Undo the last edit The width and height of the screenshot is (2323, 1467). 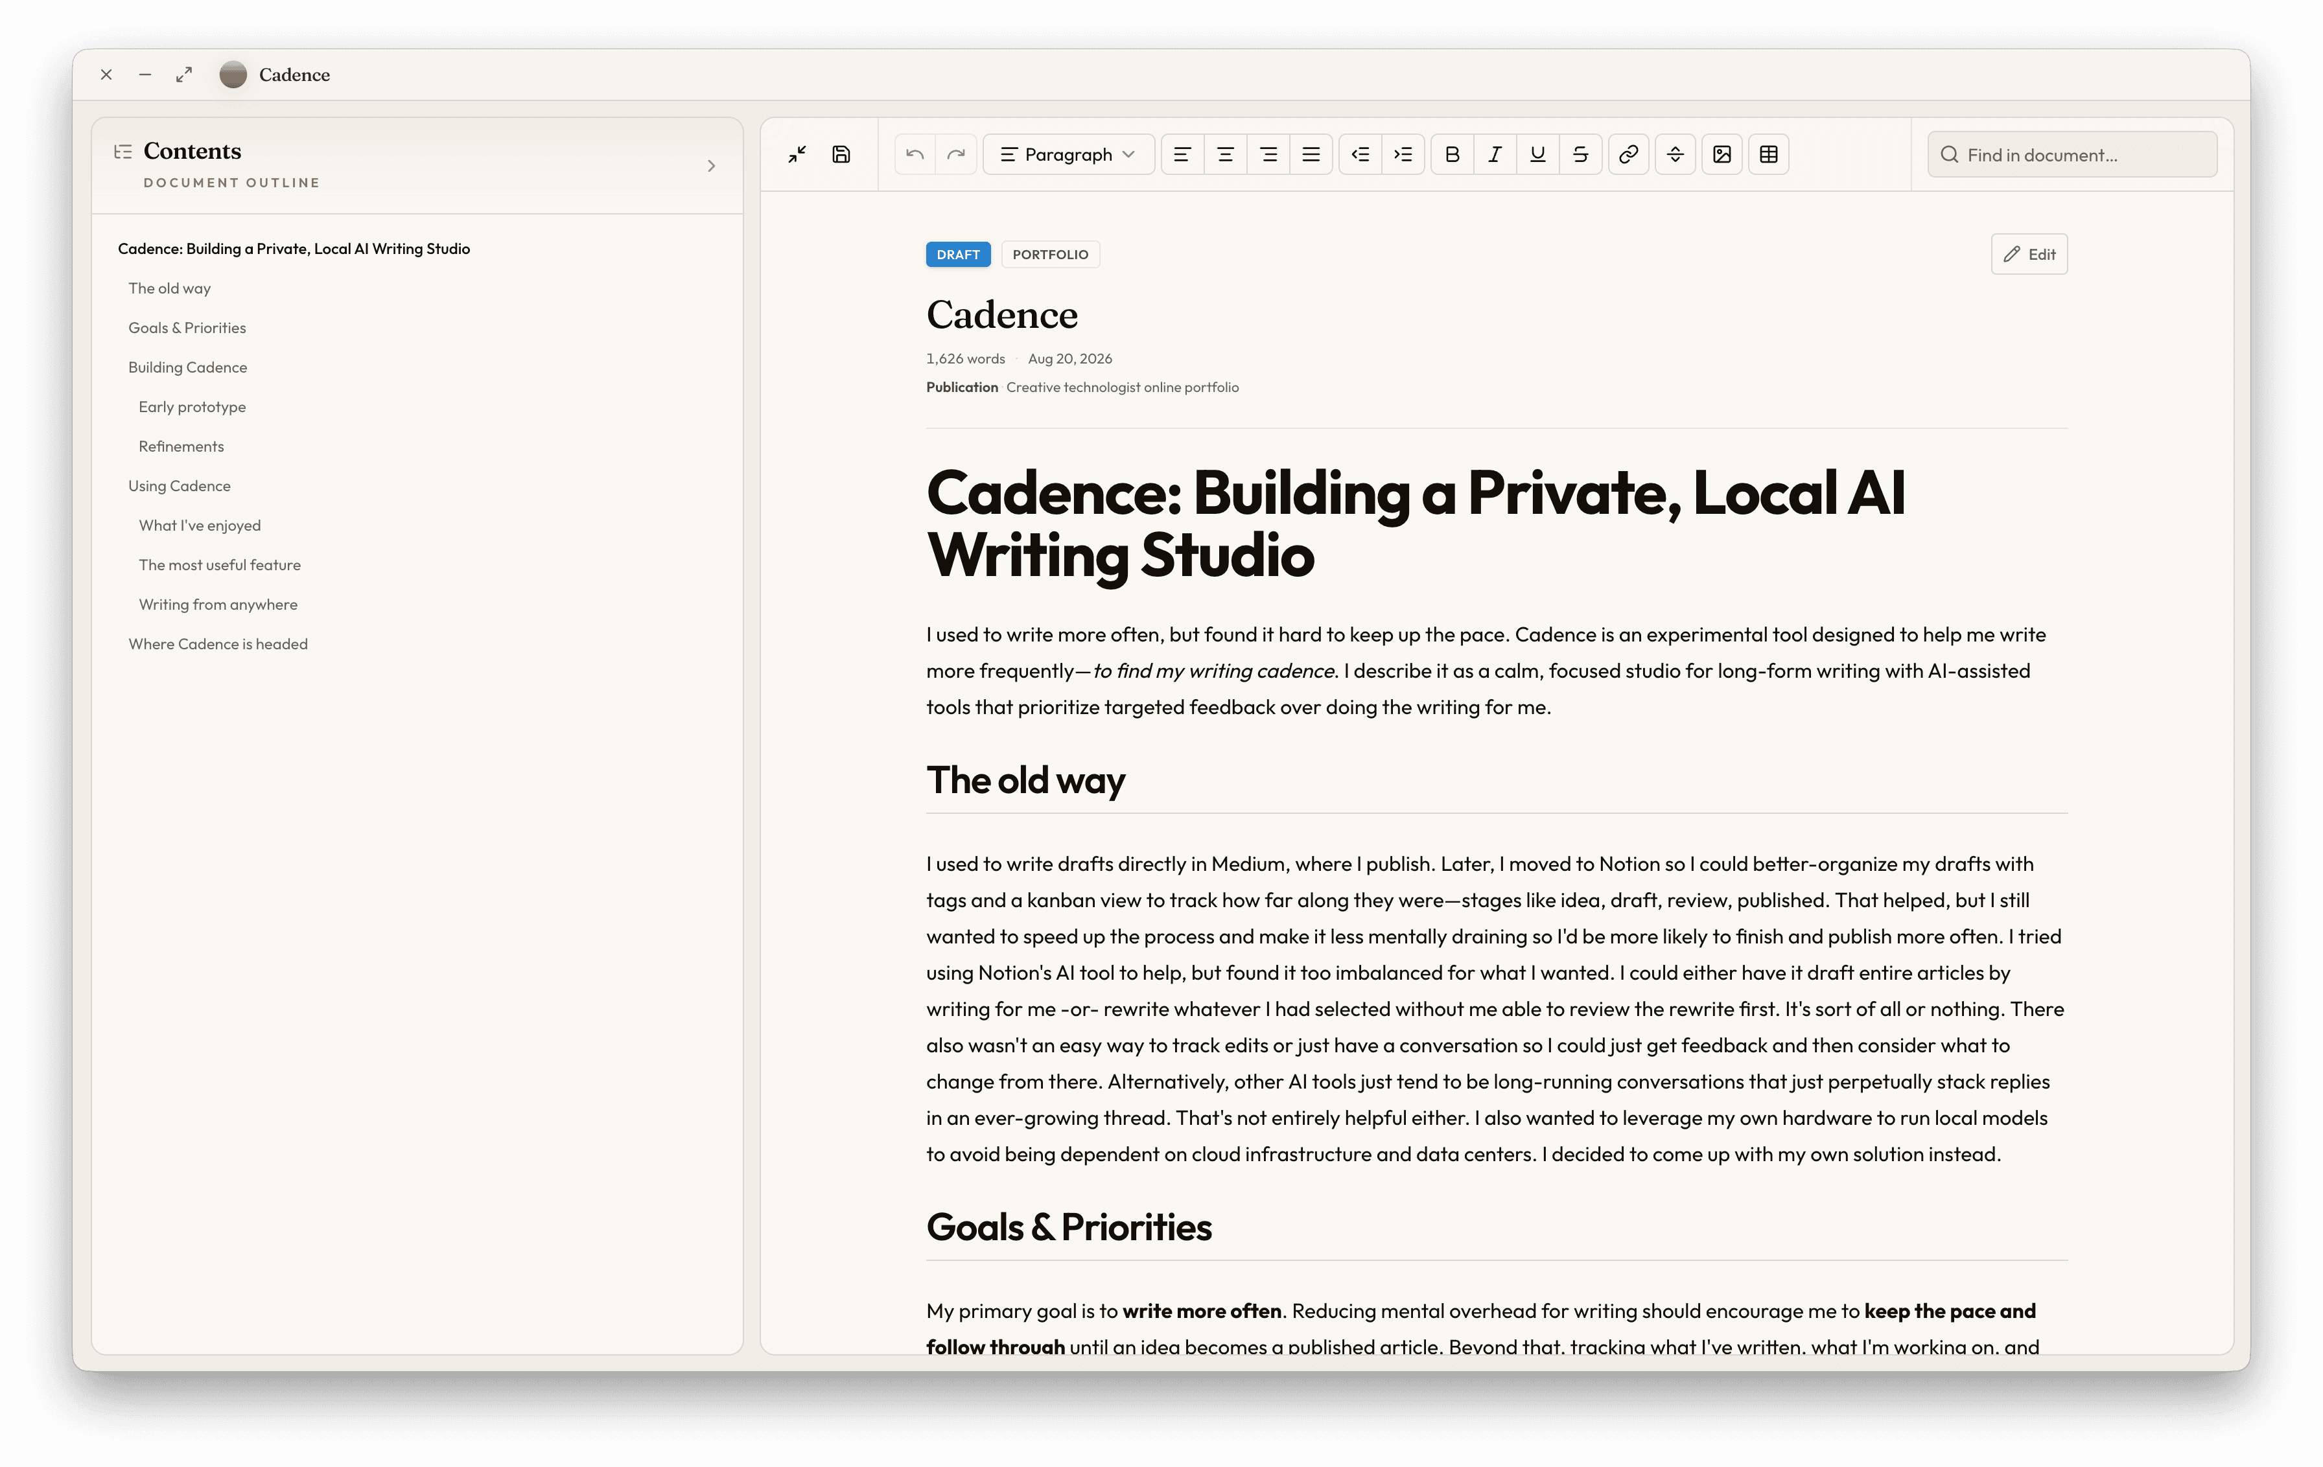pos(915,154)
